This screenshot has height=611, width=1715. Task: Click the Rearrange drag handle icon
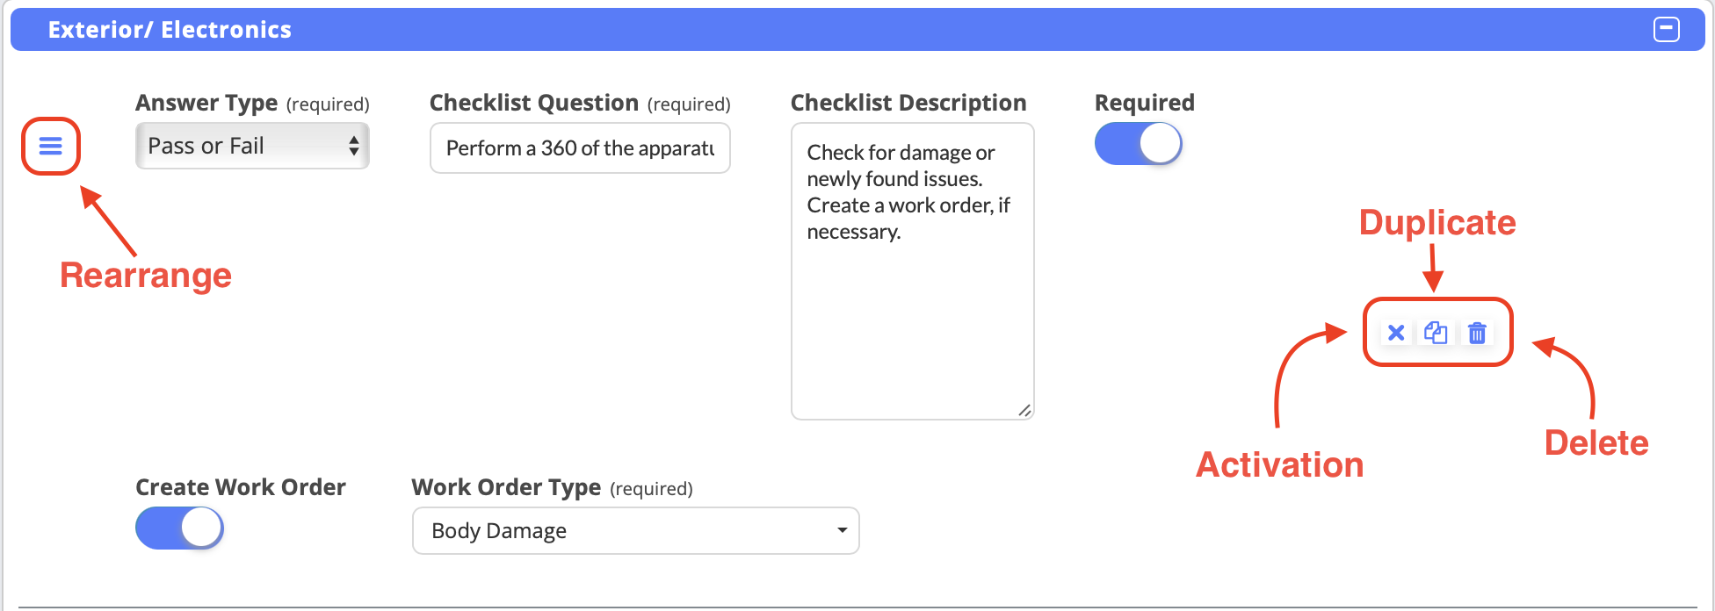point(51,146)
